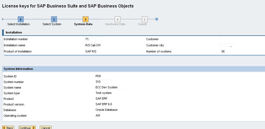This screenshot has height=129, width=265.
Task: Click the Customer city label
Action: coord(155,45)
